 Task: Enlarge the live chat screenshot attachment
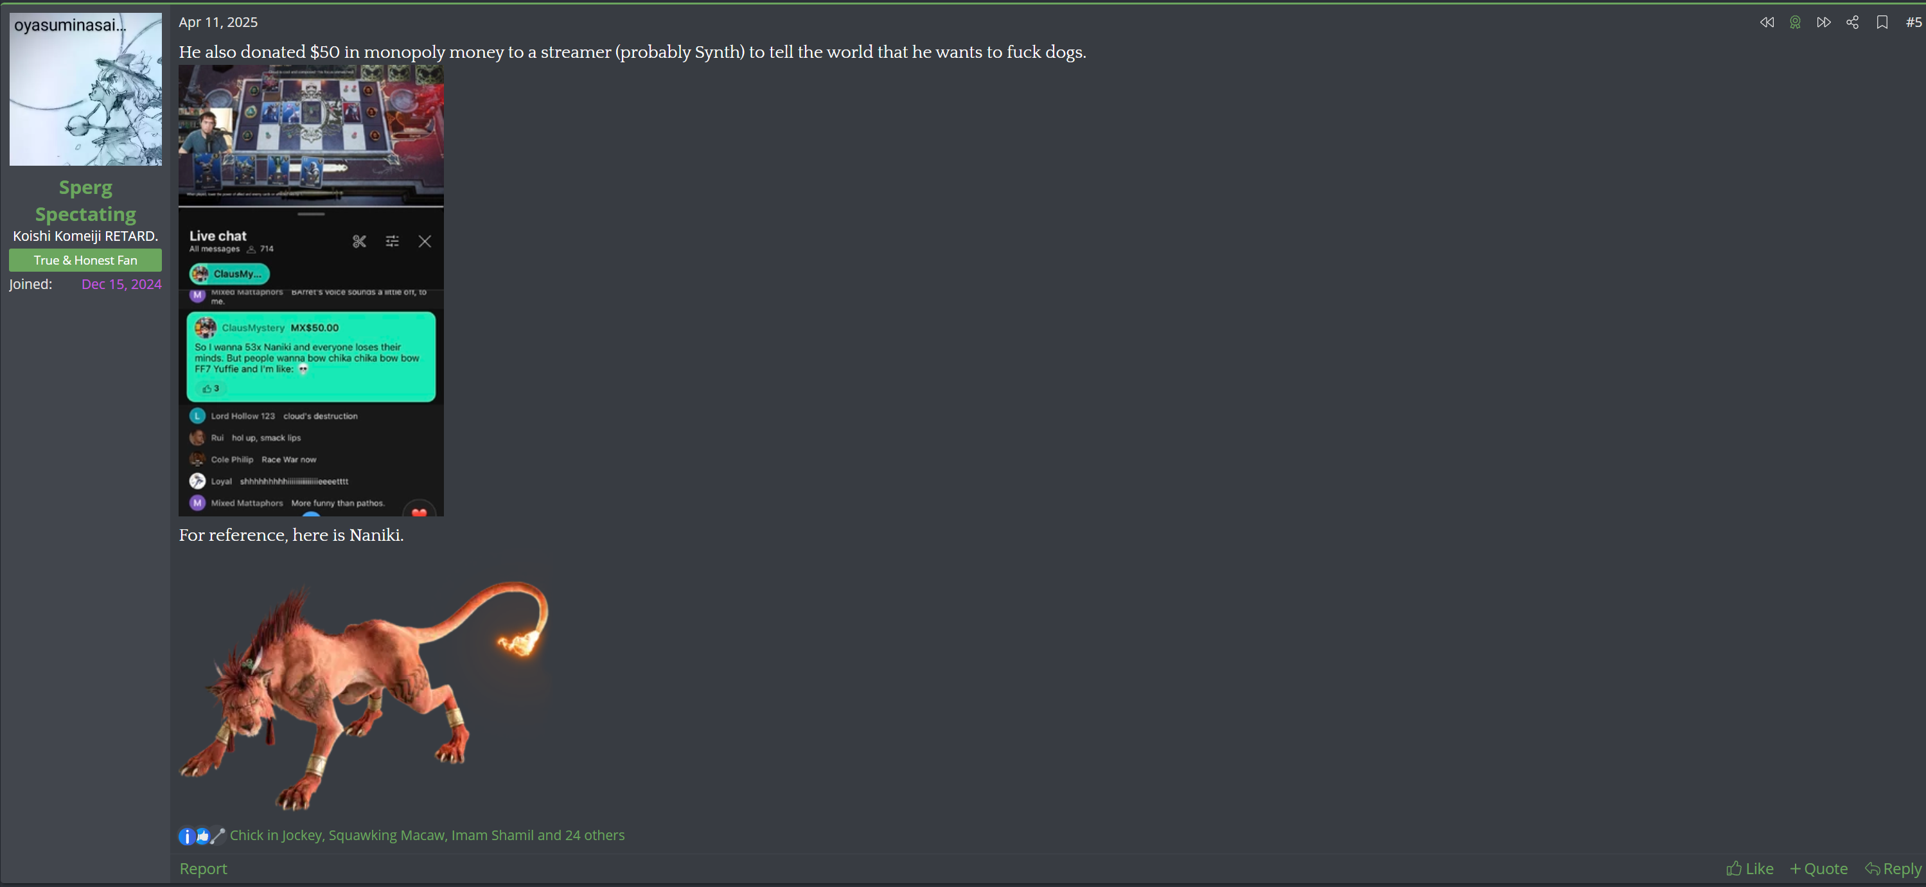tap(311, 290)
